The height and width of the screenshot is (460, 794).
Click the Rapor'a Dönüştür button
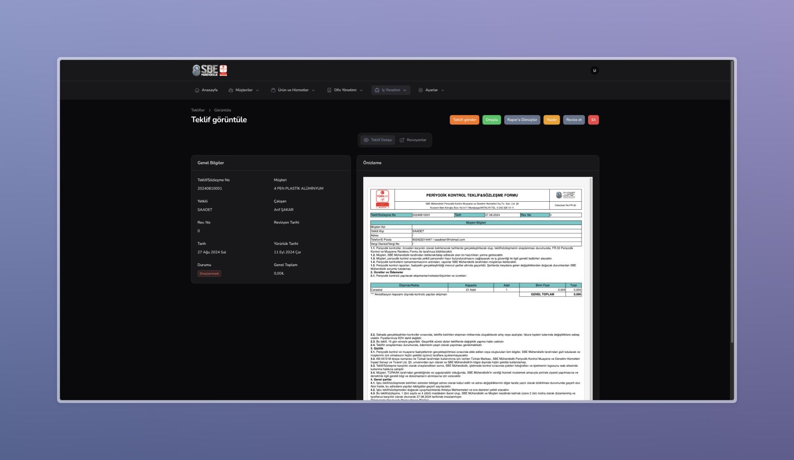(522, 120)
